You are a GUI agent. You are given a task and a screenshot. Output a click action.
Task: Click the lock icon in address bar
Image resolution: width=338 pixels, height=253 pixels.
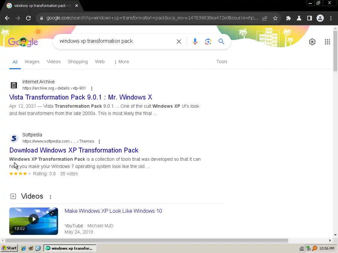click(42, 18)
